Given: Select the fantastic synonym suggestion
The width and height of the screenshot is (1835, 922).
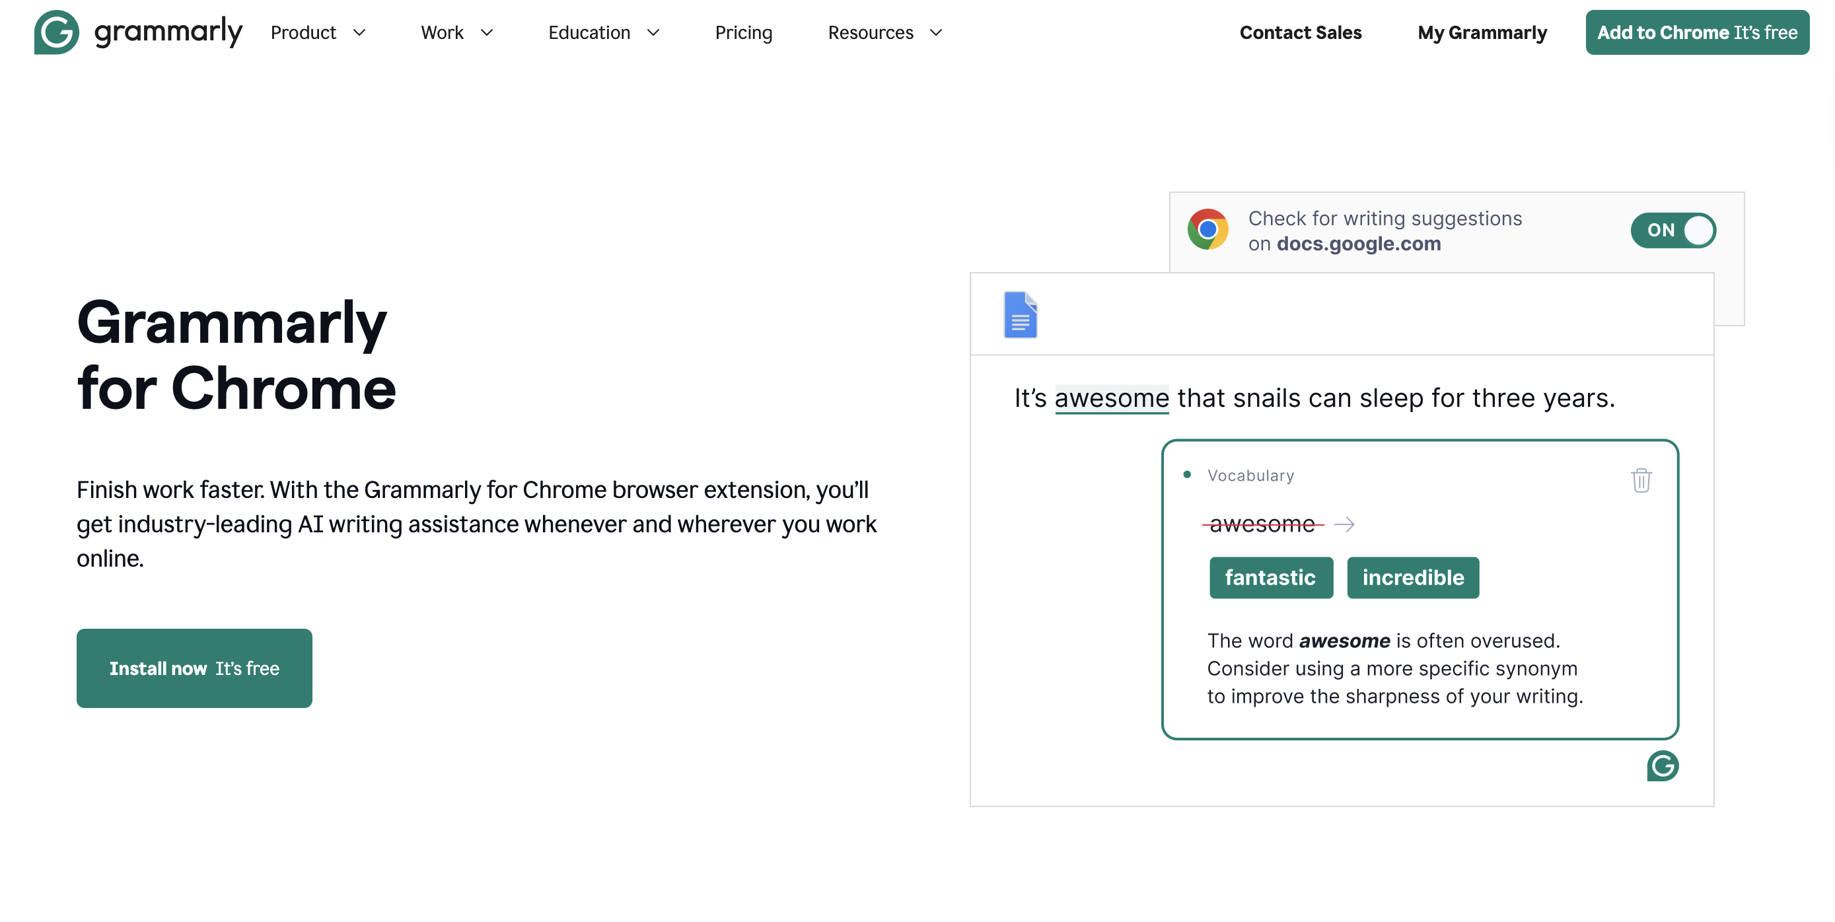Looking at the screenshot, I should coord(1271,577).
